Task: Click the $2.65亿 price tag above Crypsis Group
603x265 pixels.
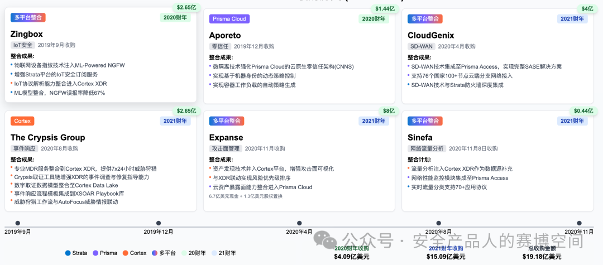Action: 186,110
